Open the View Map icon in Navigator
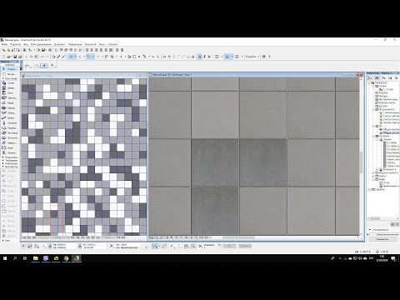Screen dimensions: 400x300 point(383,78)
